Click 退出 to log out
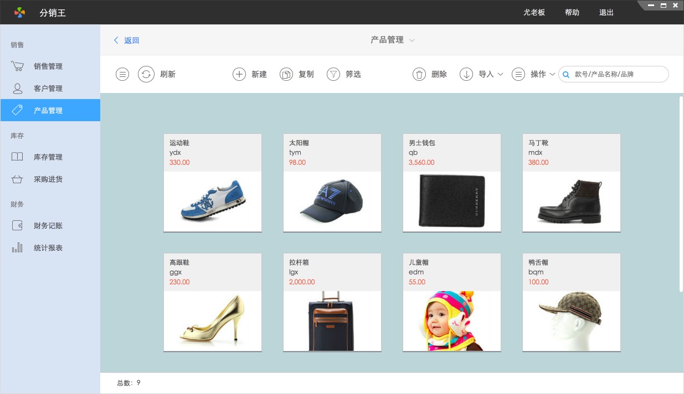This screenshot has width=684, height=394. (x=606, y=12)
